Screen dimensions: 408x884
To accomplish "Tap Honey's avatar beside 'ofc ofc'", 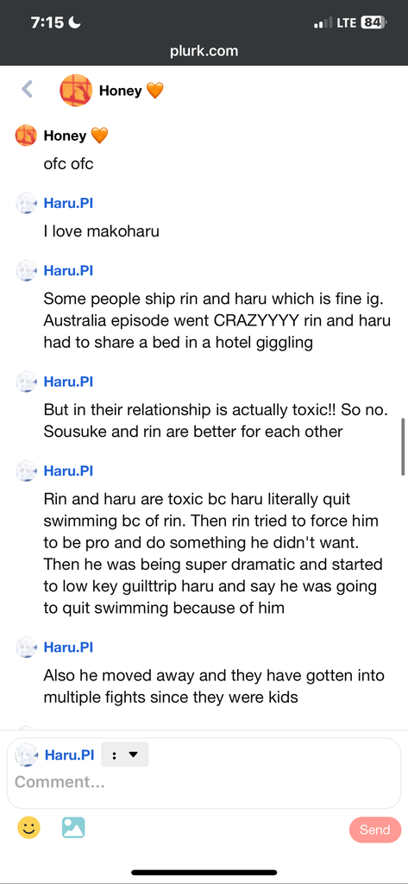I will point(26,136).
